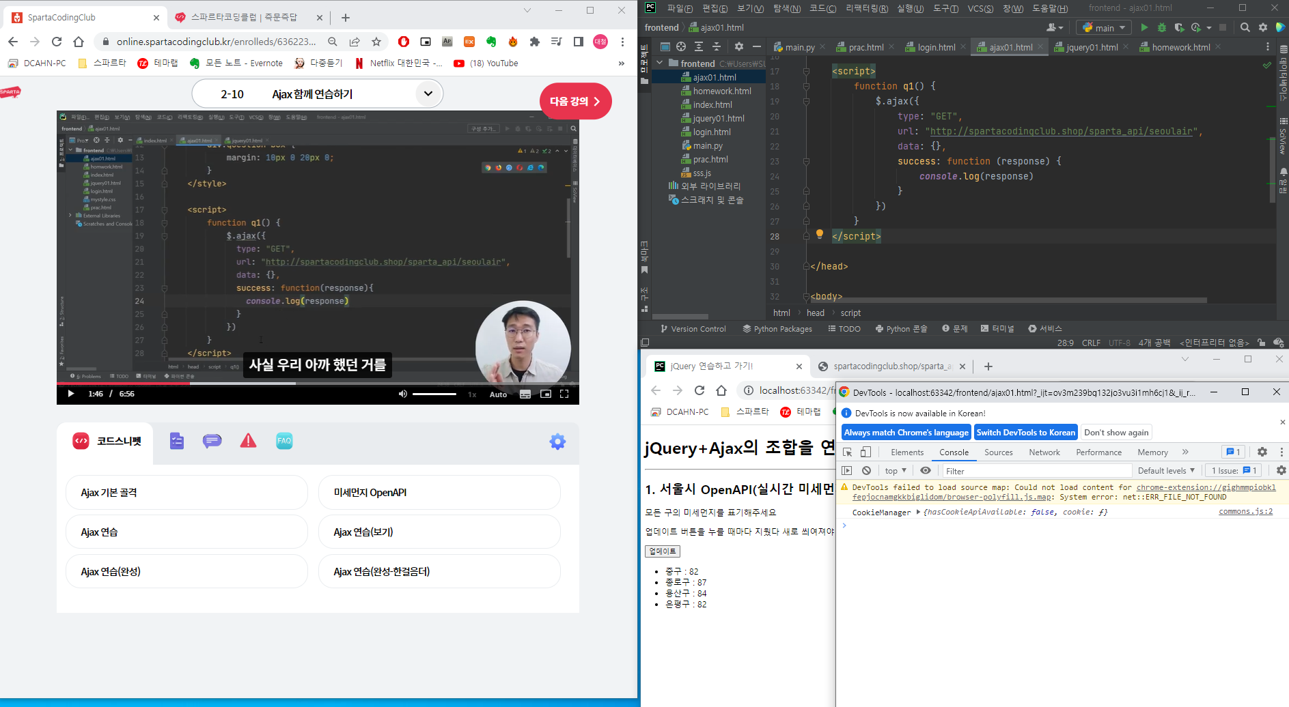Click Switch DevTools to Korean button
Image resolution: width=1289 pixels, height=707 pixels.
(1025, 432)
